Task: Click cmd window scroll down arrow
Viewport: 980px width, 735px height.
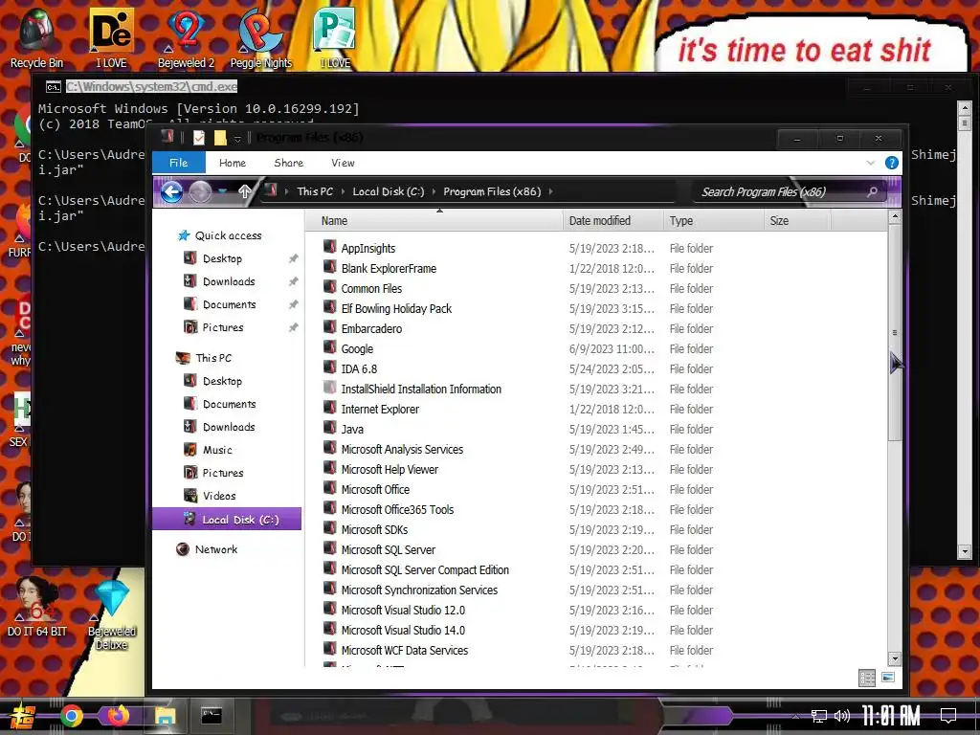Action: (965, 552)
